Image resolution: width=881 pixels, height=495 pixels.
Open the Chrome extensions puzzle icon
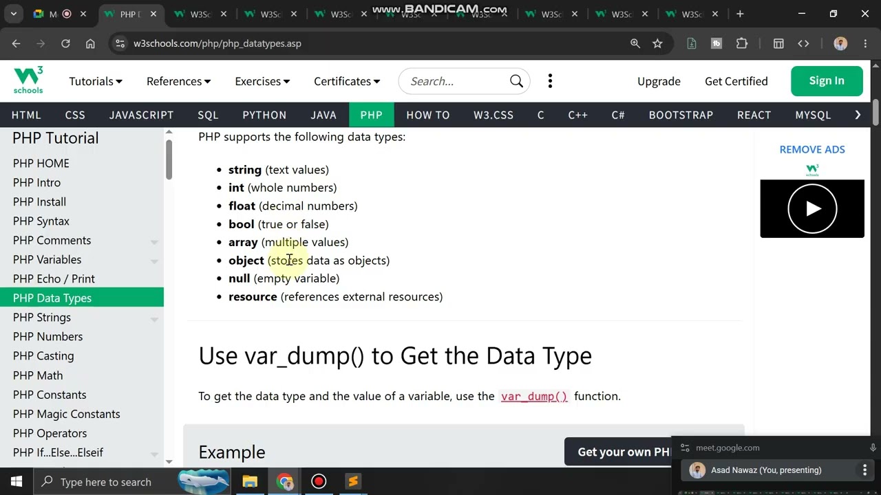click(x=741, y=43)
